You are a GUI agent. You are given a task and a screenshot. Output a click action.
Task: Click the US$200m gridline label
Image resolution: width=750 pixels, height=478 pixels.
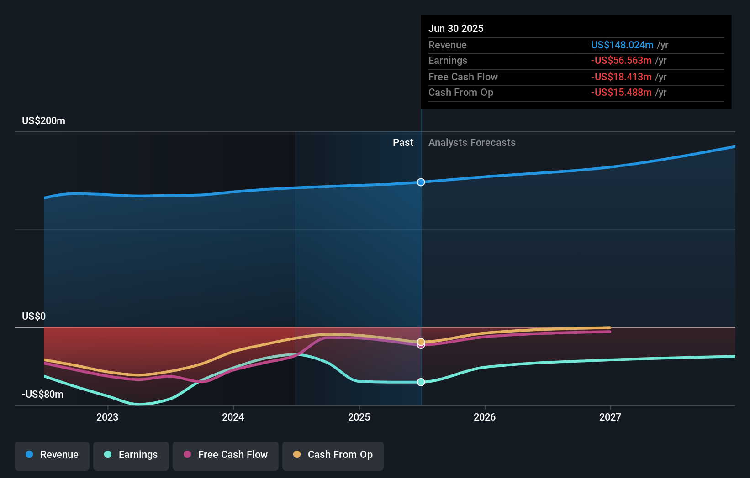(42, 120)
